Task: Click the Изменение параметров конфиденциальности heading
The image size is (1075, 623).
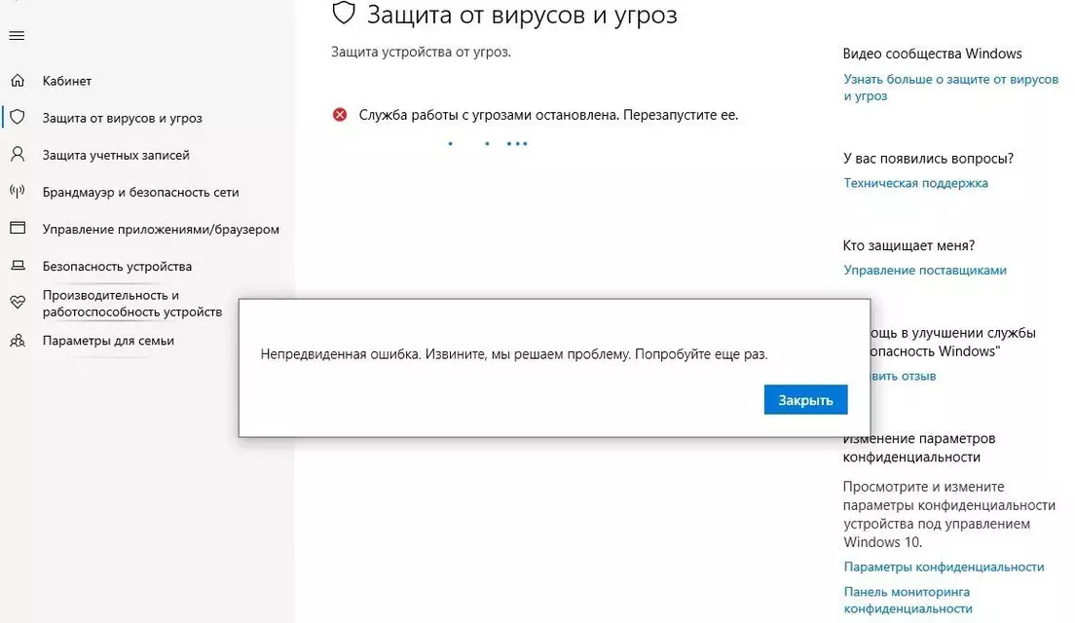Action: (x=919, y=448)
